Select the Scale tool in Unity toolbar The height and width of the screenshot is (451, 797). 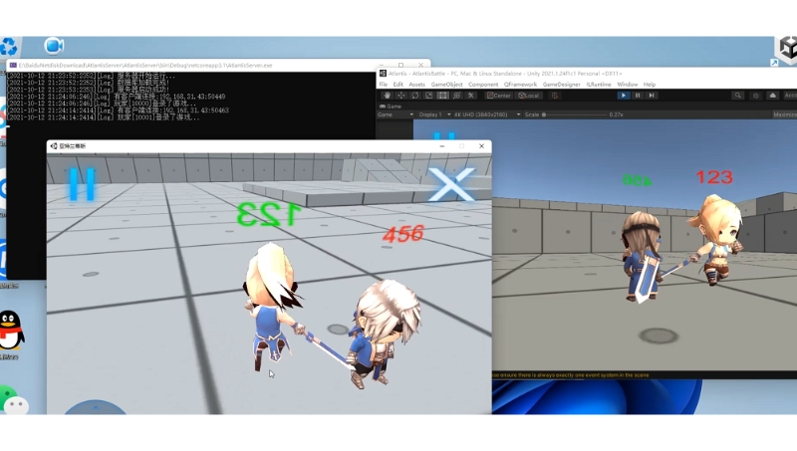pos(429,96)
